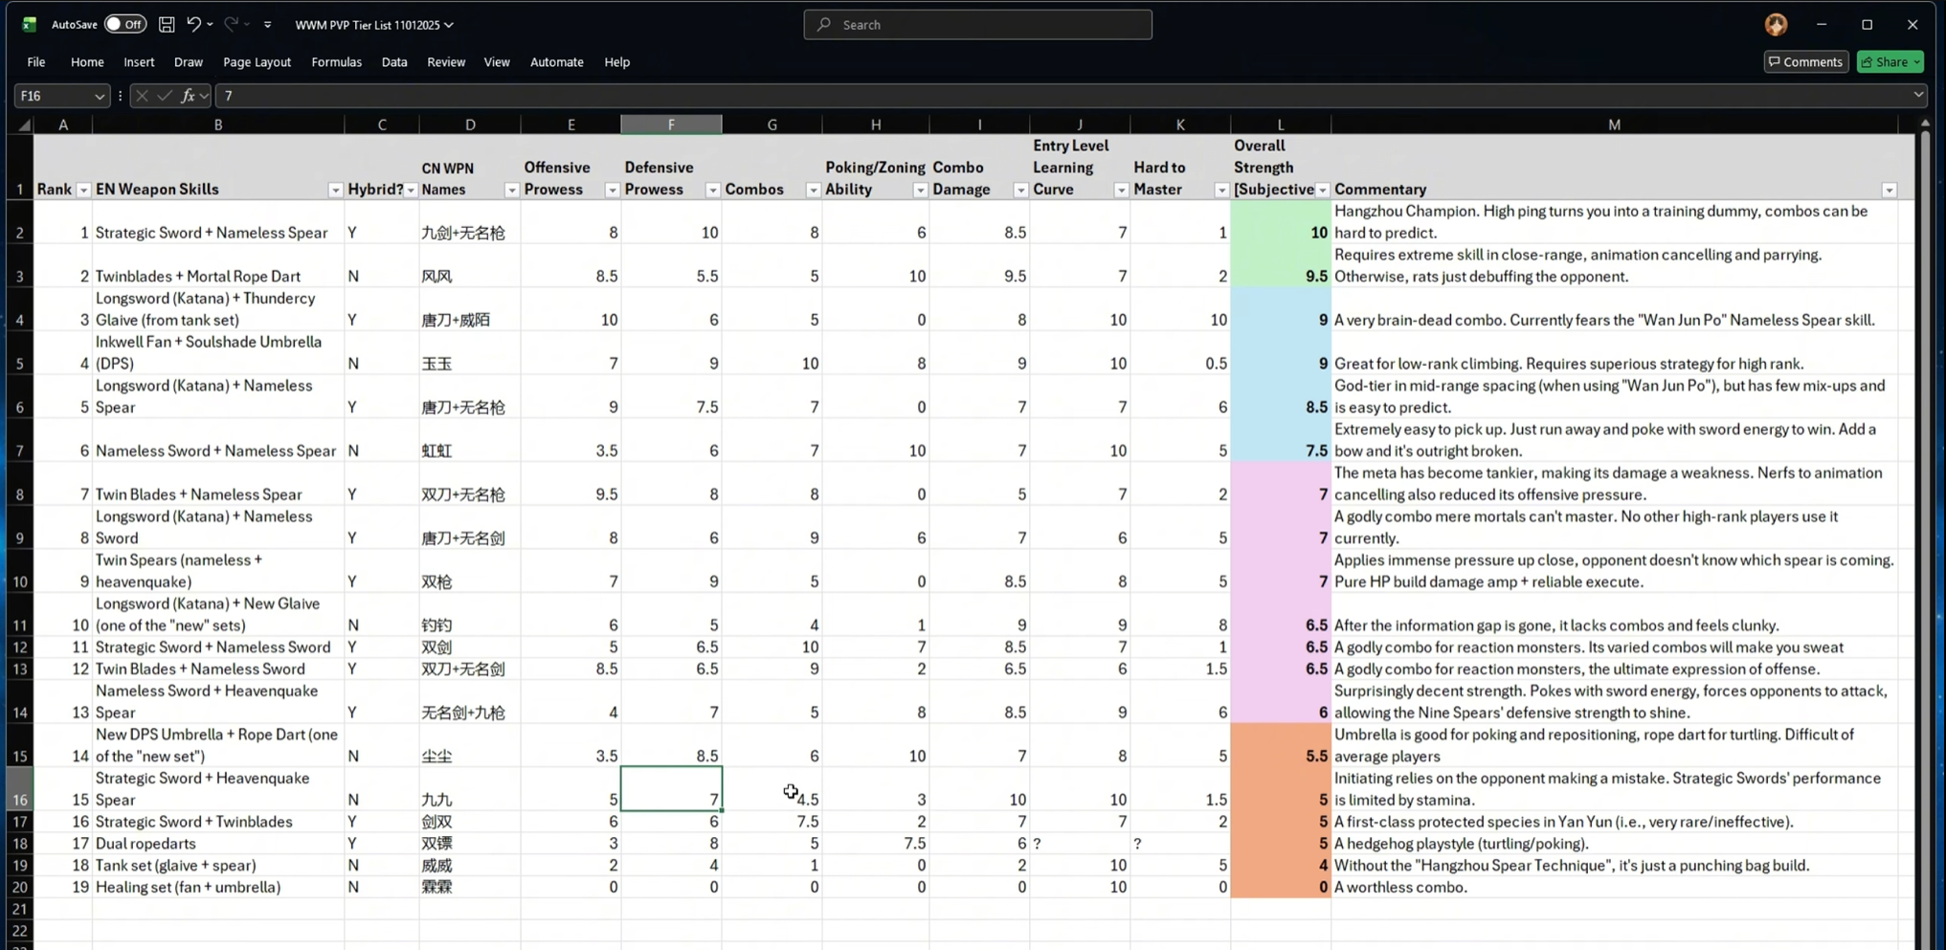Click the Save icon in the title bar
Screen dimensions: 1946x950
(167, 25)
